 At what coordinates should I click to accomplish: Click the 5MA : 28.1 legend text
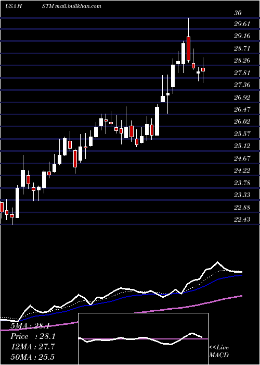click(x=30, y=326)
